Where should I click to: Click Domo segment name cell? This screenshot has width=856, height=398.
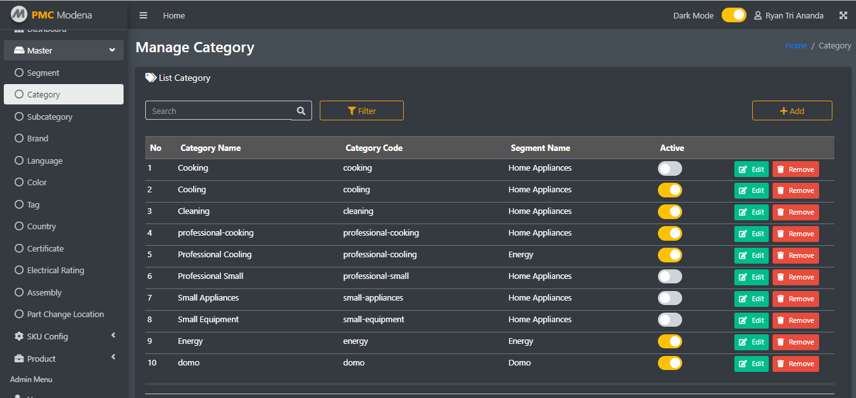coord(520,363)
